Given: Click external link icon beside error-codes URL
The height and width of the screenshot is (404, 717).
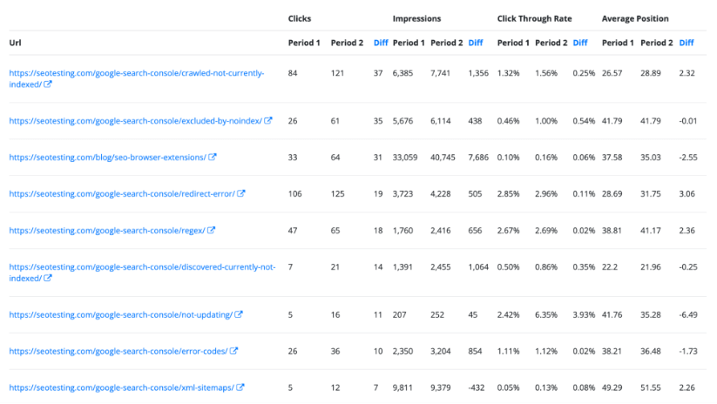Looking at the screenshot, I should [x=234, y=351].
